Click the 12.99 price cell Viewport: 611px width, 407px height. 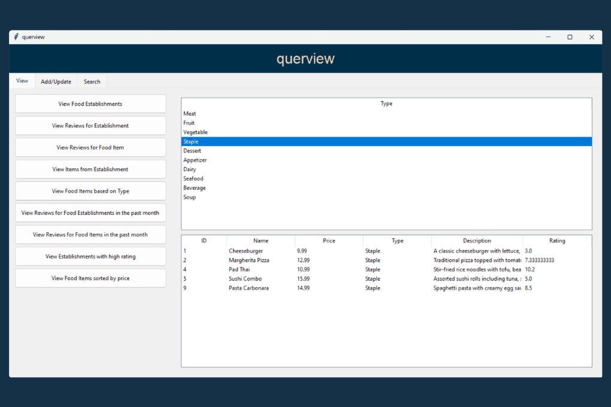(303, 260)
